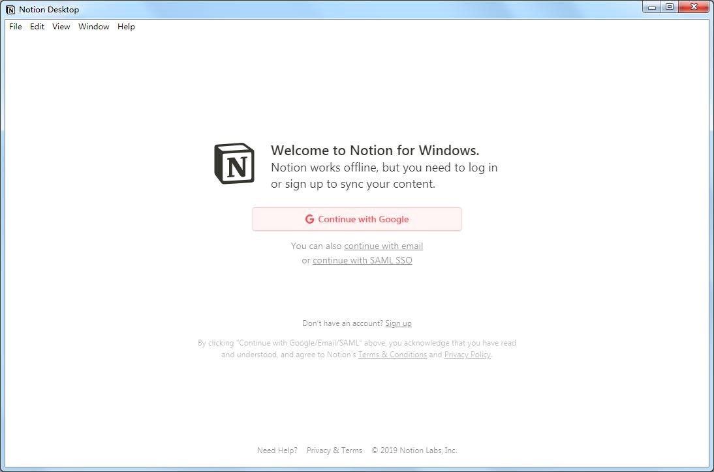Click the Notion icon in the title bar
This screenshot has height=472, width=714.
(9, 9)
